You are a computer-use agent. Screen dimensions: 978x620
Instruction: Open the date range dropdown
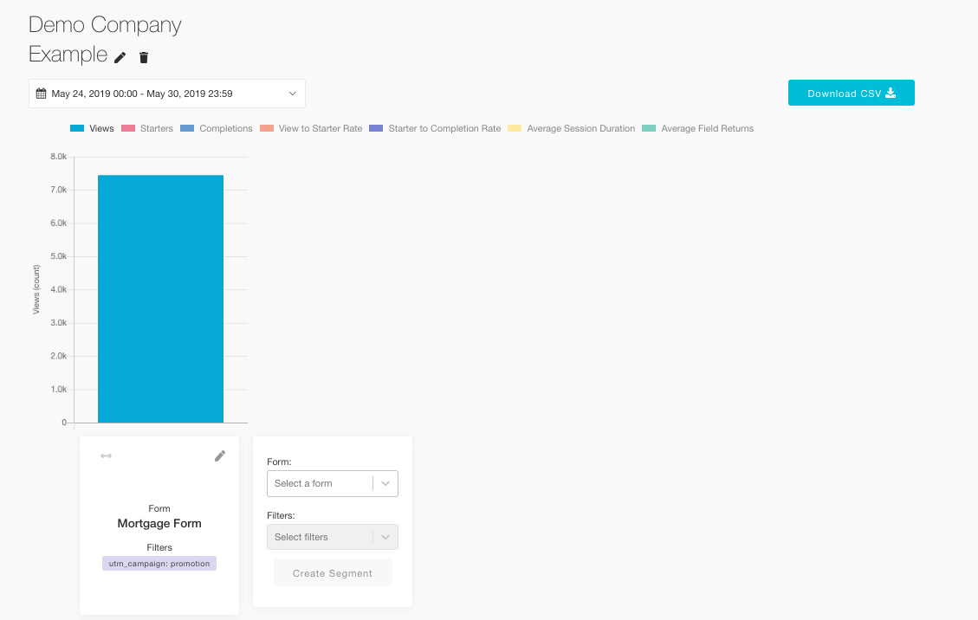(167, 94)
